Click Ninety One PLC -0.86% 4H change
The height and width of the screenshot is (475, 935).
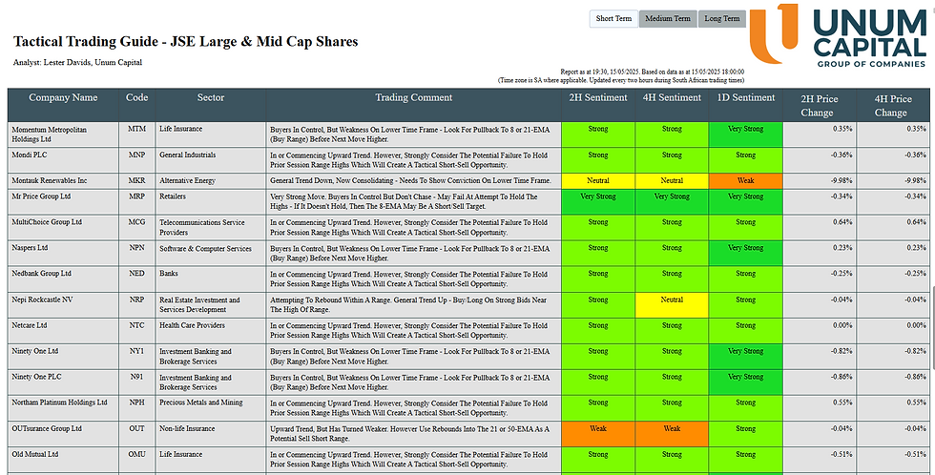pos(915,378)
